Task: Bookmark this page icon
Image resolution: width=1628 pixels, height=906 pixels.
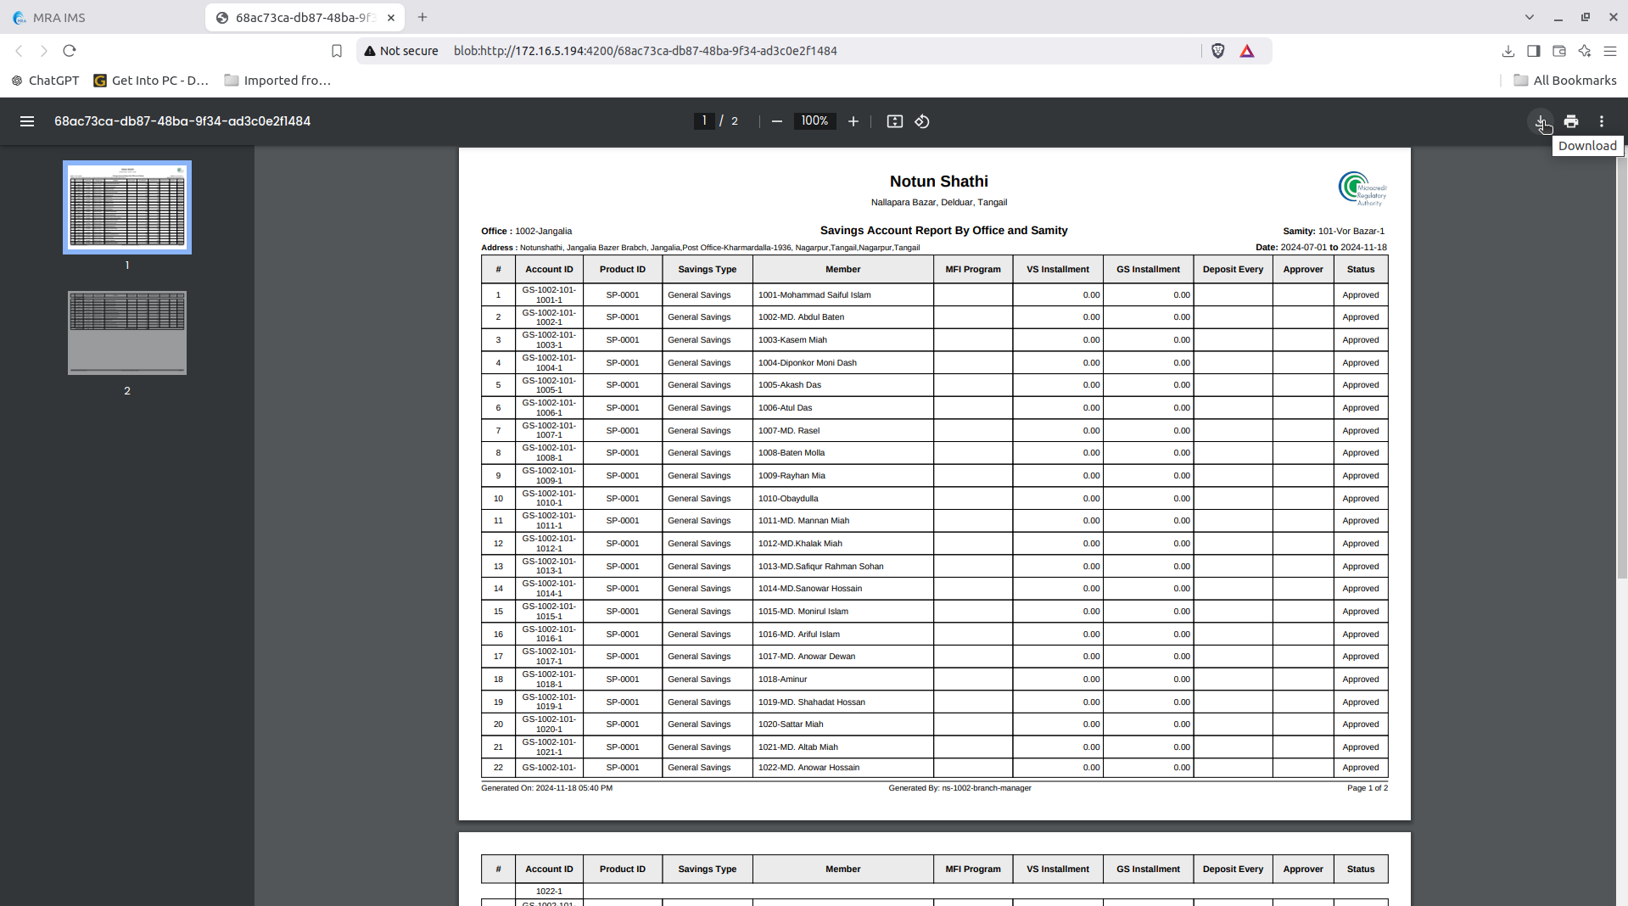Action: (337, 51)
